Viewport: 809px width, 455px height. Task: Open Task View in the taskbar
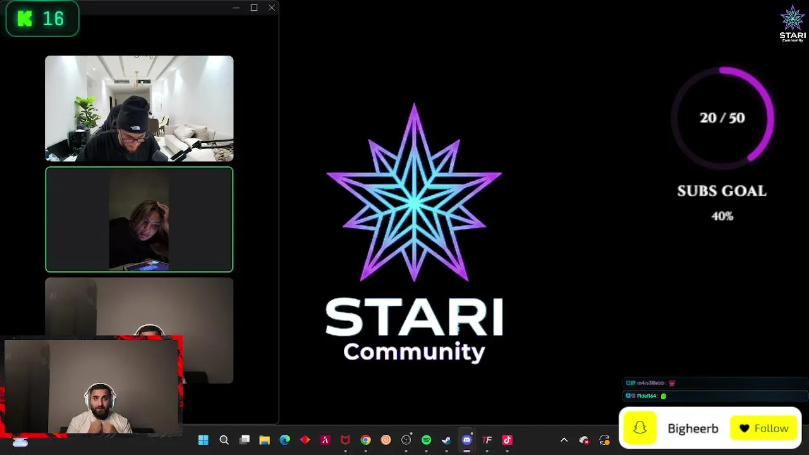pos(245,440)
